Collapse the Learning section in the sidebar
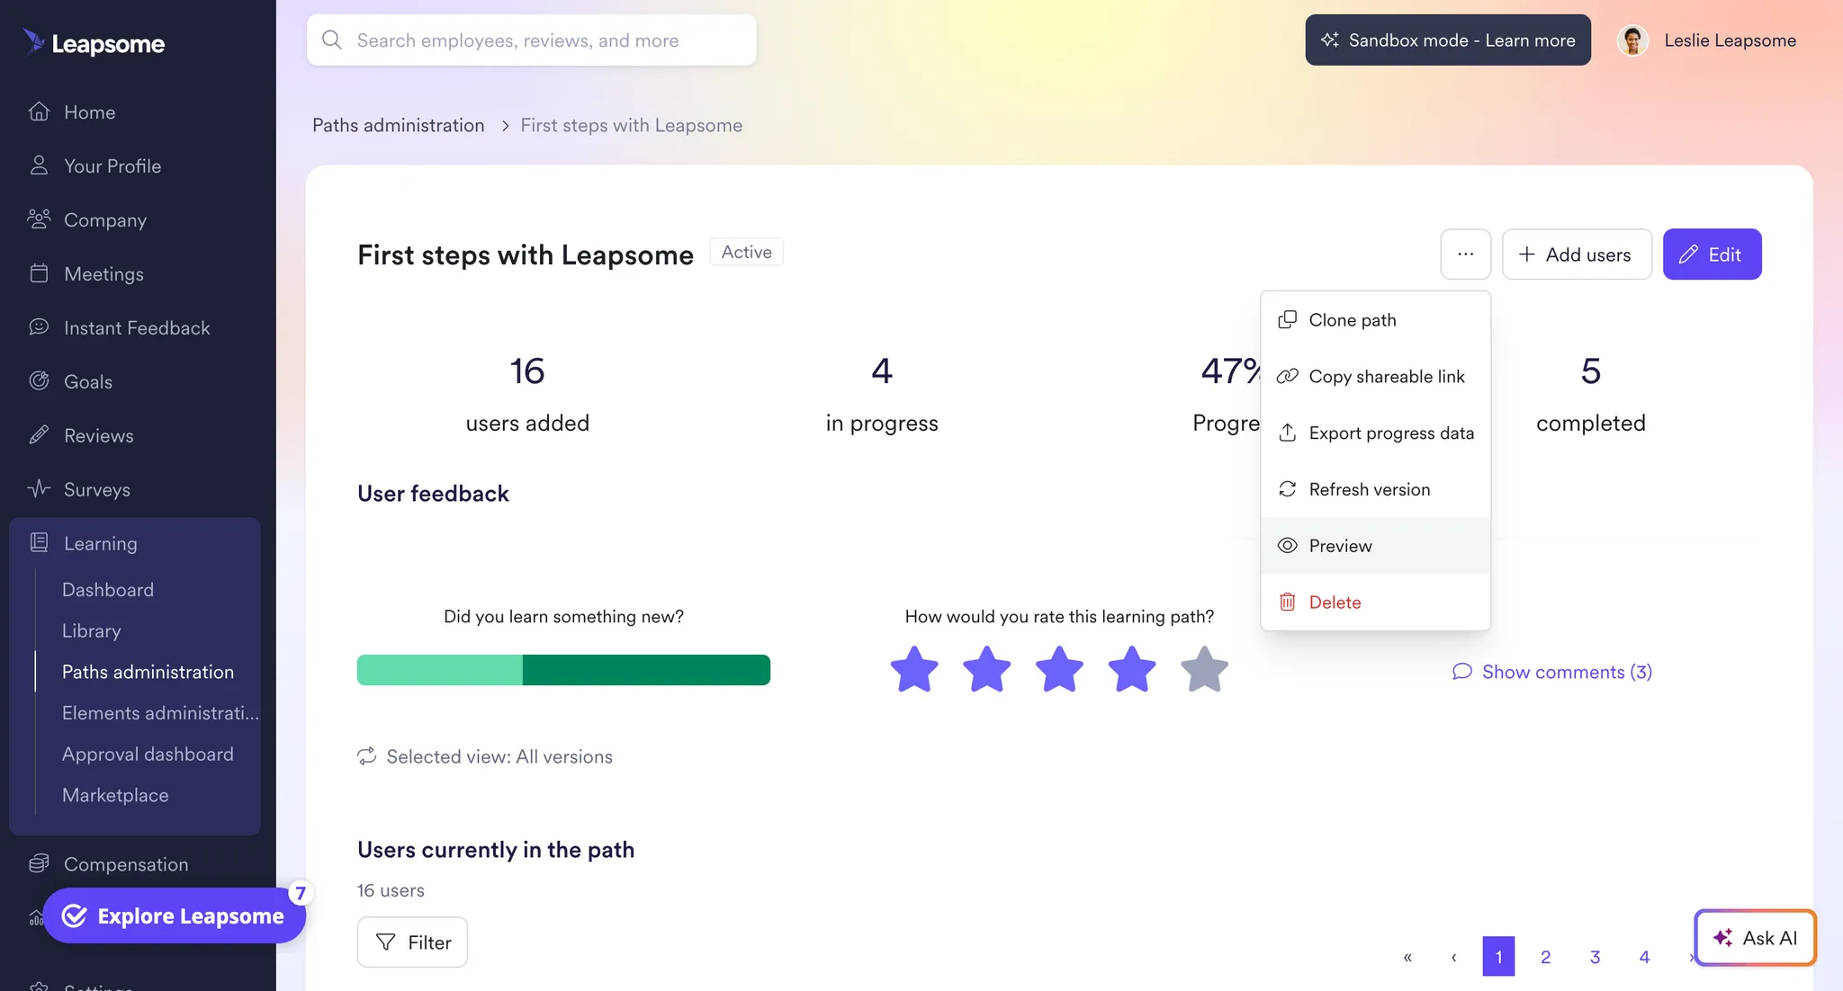Image resolution: width=1843 pixels, height=991 pixels. pos(100,544)
